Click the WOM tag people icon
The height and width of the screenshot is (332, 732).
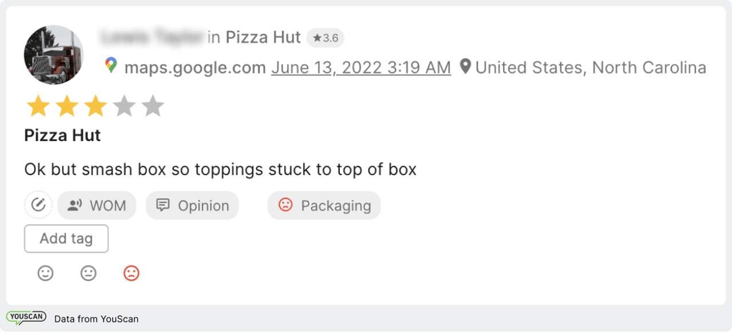click(74, 205)
